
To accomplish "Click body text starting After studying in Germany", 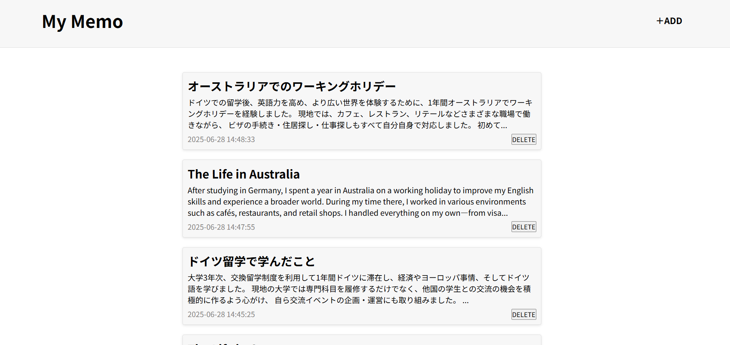I will [x=360, y=201].
